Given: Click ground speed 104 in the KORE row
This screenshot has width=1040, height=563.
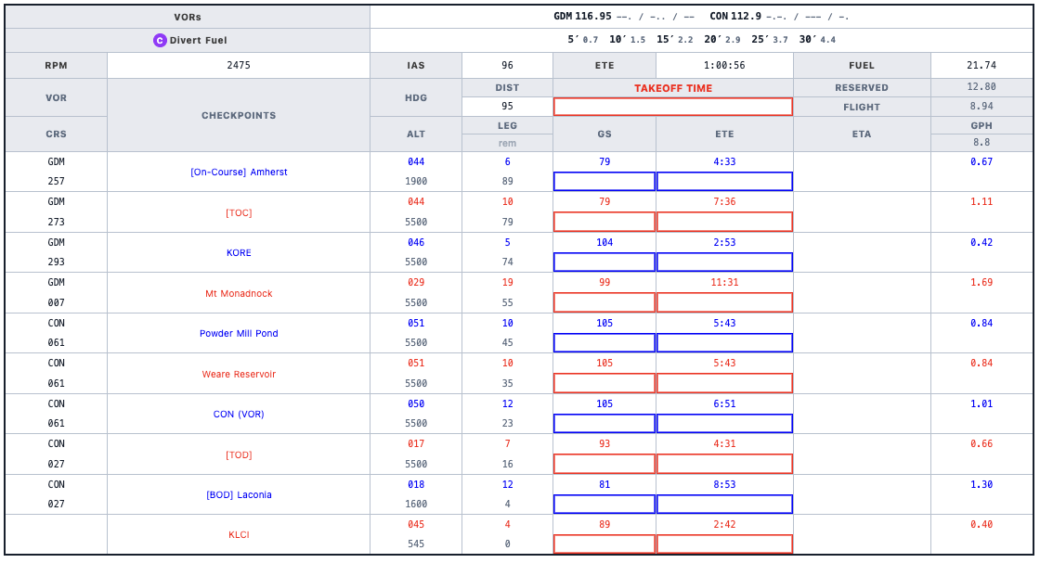Looking at the screenshot, I should coord(604,243).
